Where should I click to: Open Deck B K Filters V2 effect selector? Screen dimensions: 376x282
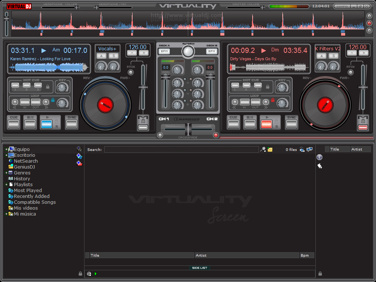point(328,49)
